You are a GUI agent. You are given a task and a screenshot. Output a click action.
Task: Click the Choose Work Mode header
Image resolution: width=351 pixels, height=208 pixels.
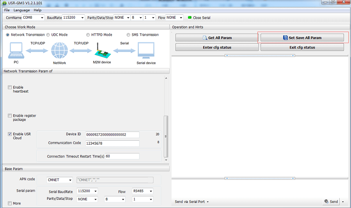(86, 27)
